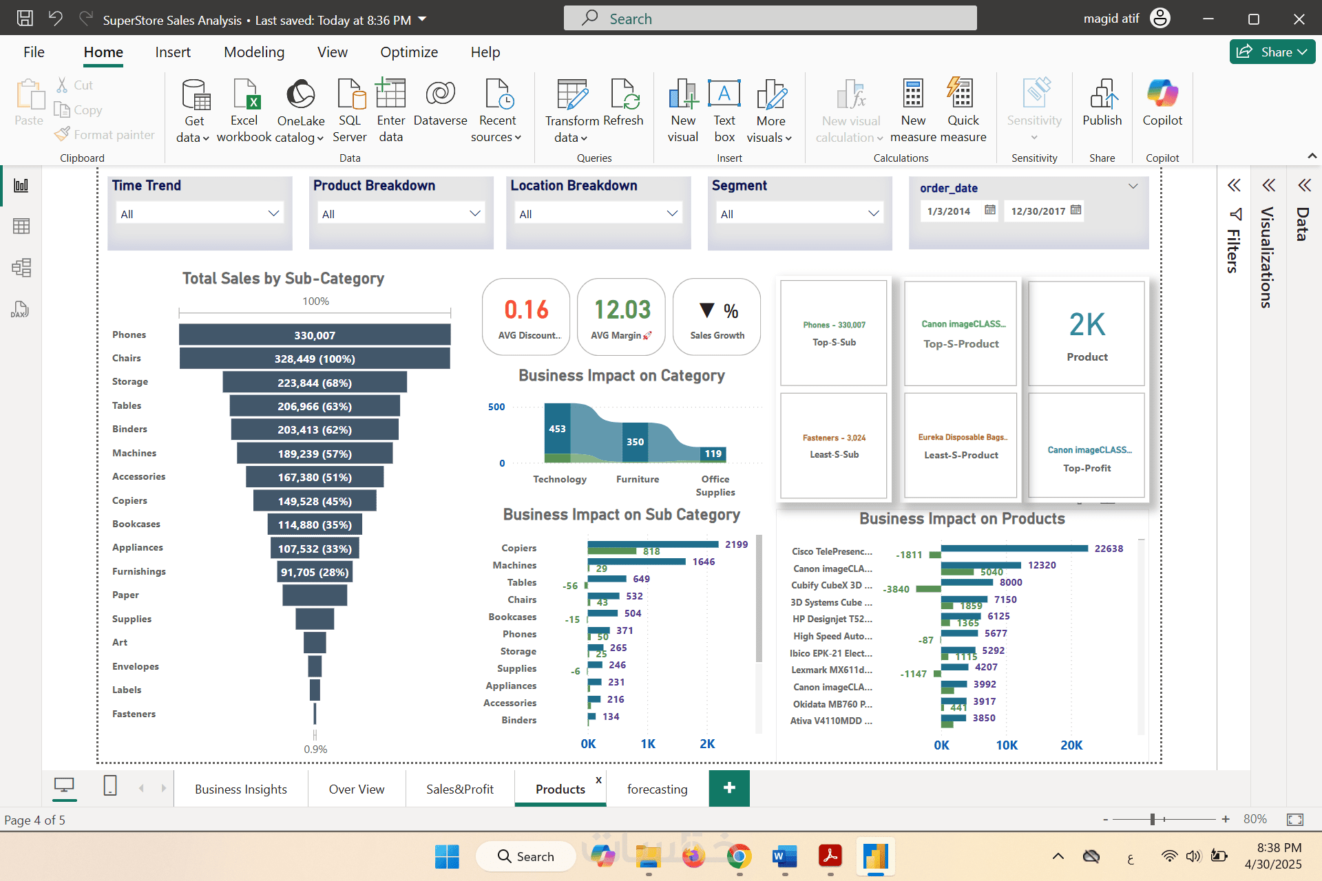Toggle fit to page button
The height and width of the screenshot is (881, 1322).
[1295, 819]
